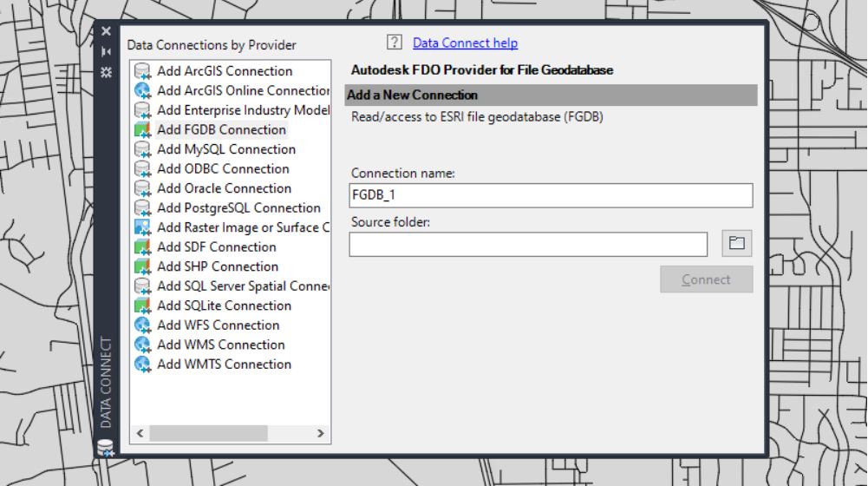Click the provider list horizontal scrollbar thumb

tap(209, 433)
